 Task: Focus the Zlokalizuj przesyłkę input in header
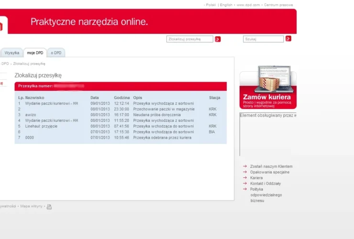[x=189, y=39]
